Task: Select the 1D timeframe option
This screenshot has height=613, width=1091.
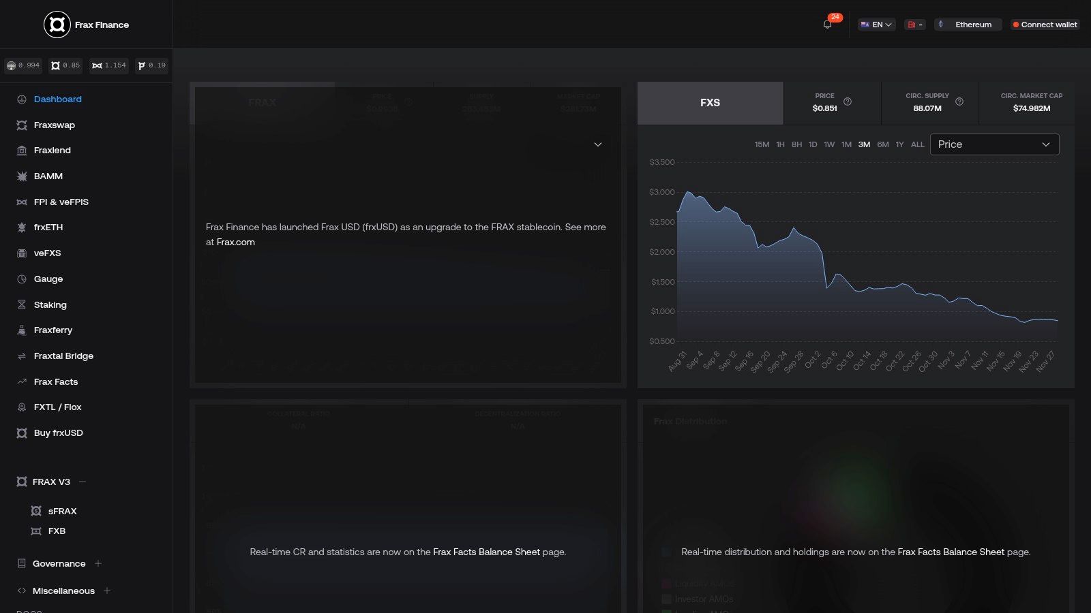Action: click(x=813, y=144)
